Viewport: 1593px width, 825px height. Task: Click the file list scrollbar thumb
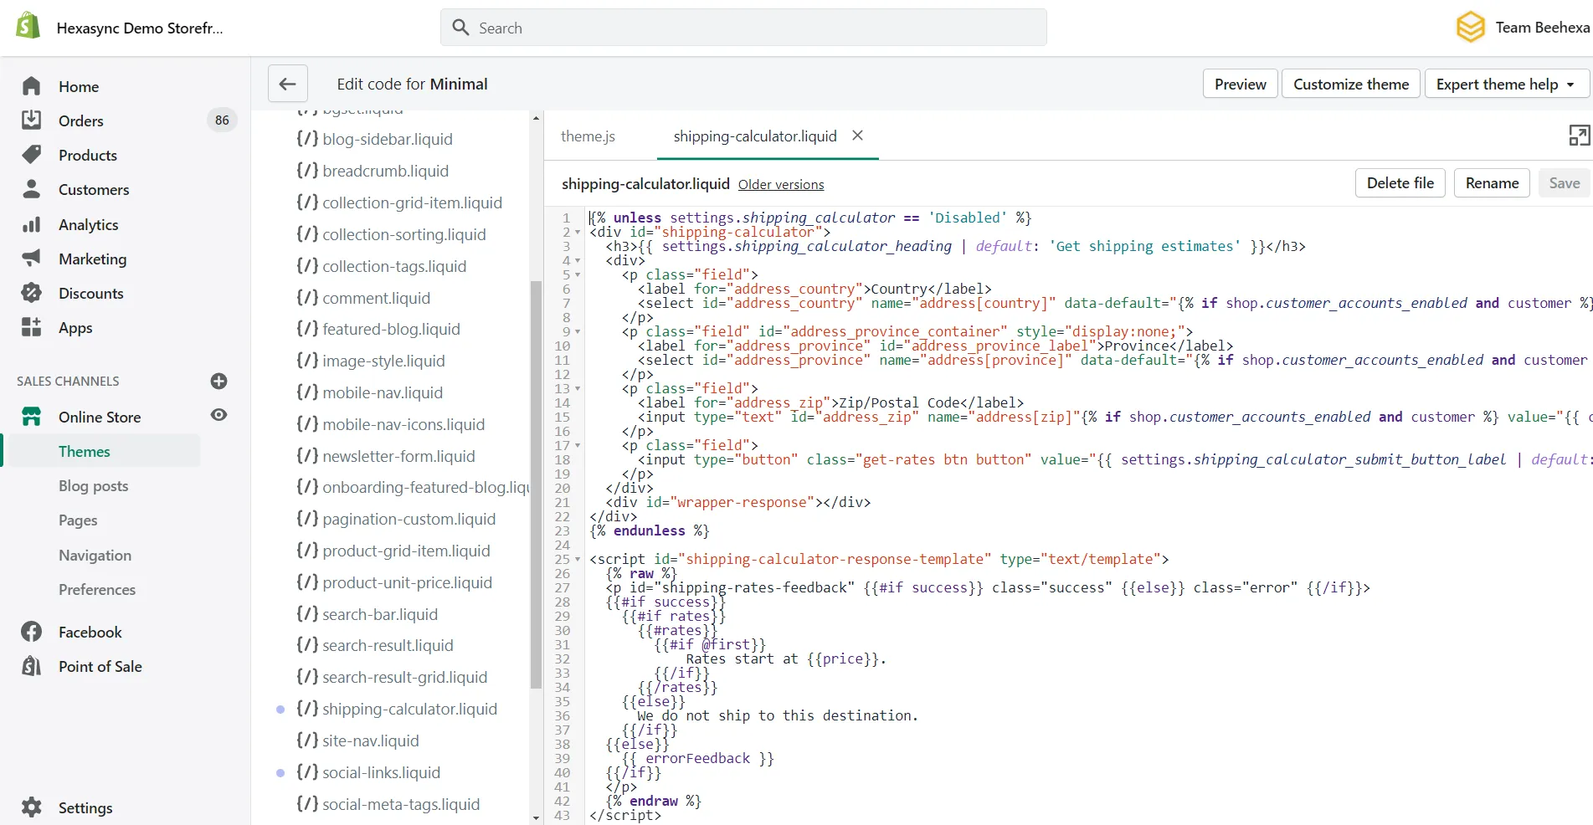point(536,484)
